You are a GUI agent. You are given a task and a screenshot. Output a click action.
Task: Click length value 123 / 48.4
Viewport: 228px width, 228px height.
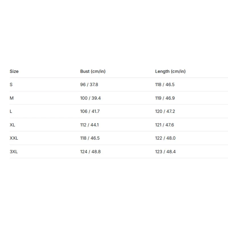point(165,152)
